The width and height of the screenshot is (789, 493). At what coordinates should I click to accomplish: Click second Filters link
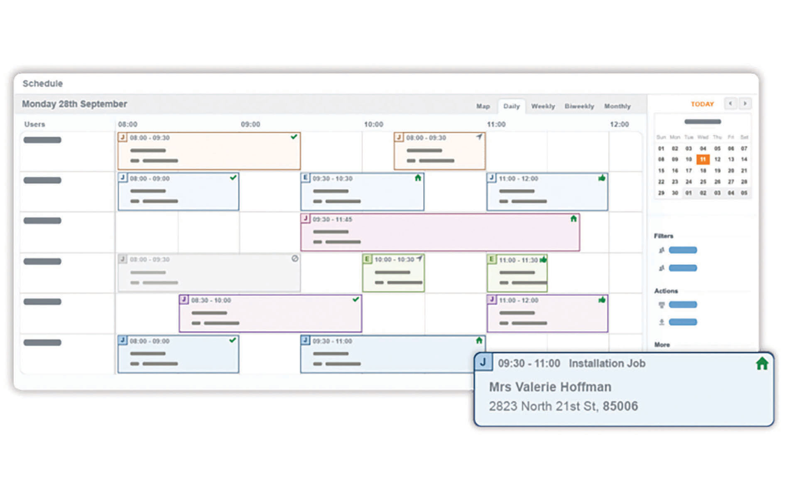pos(683,268)
